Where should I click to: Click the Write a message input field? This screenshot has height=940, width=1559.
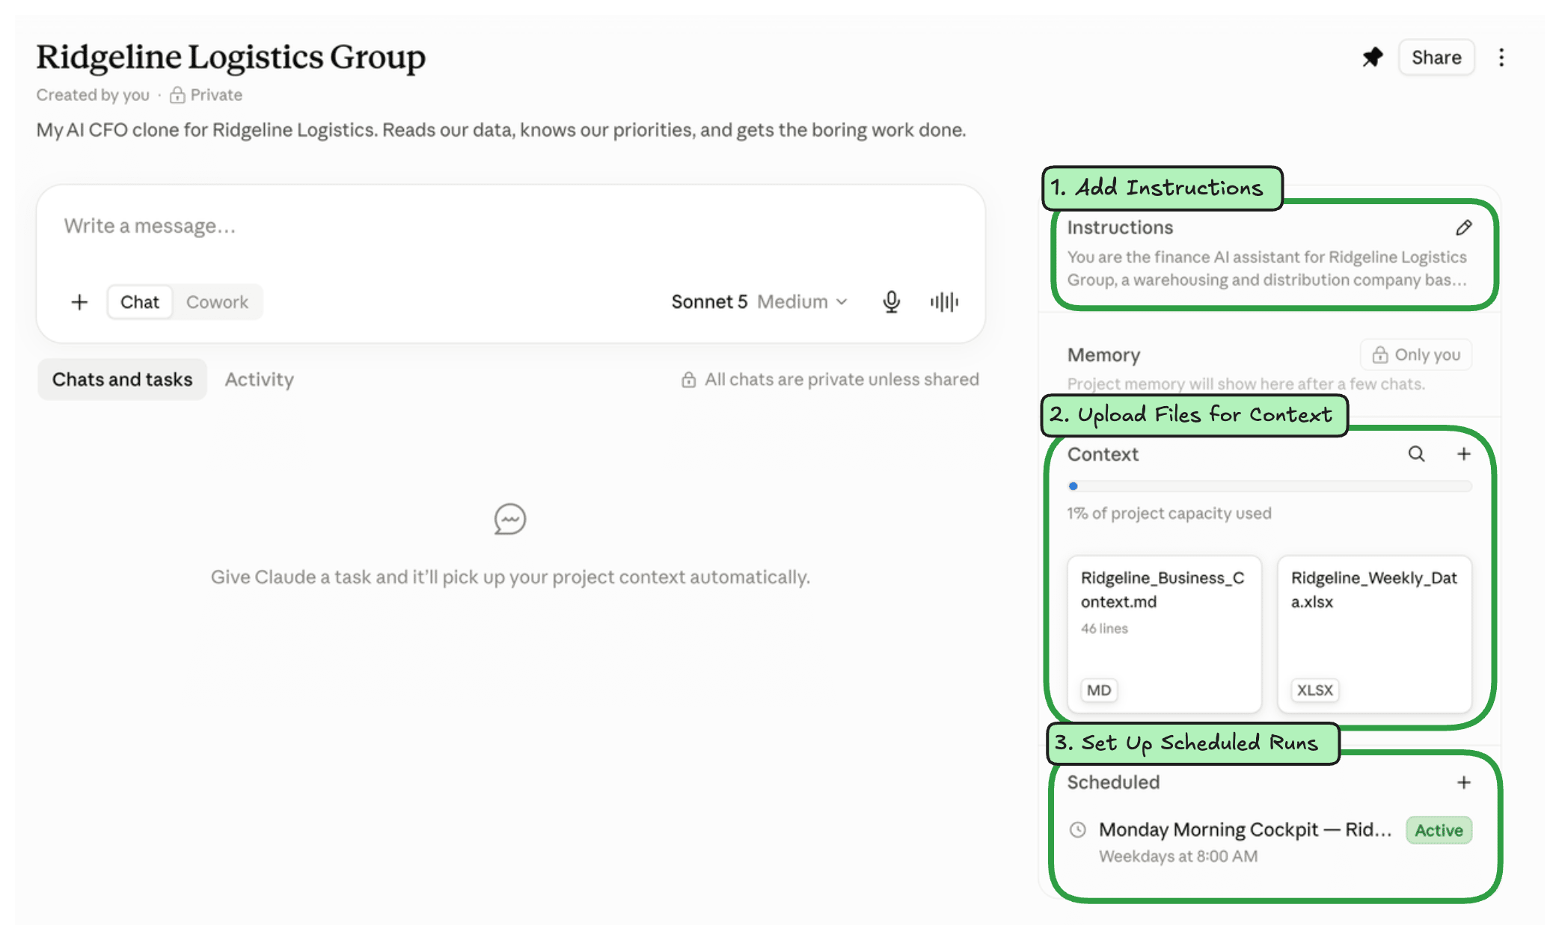tap(510, 227)
